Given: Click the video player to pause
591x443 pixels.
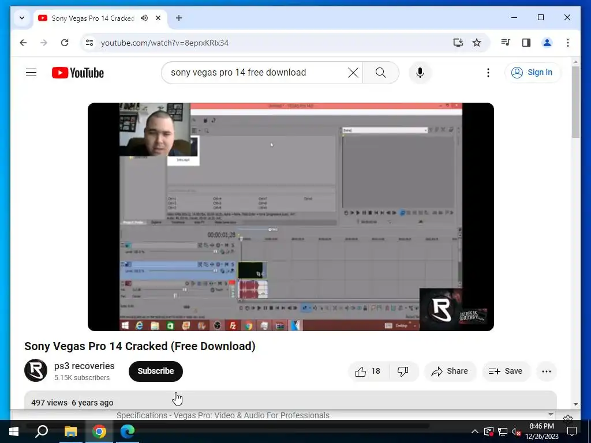Looking at the screenshot, I should (291, 217).
